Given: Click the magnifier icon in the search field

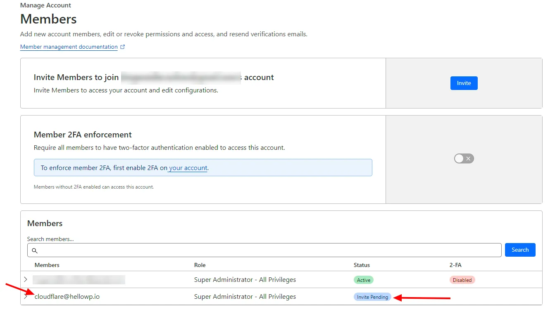Looking at the screenshot, I should coord(35,250).
